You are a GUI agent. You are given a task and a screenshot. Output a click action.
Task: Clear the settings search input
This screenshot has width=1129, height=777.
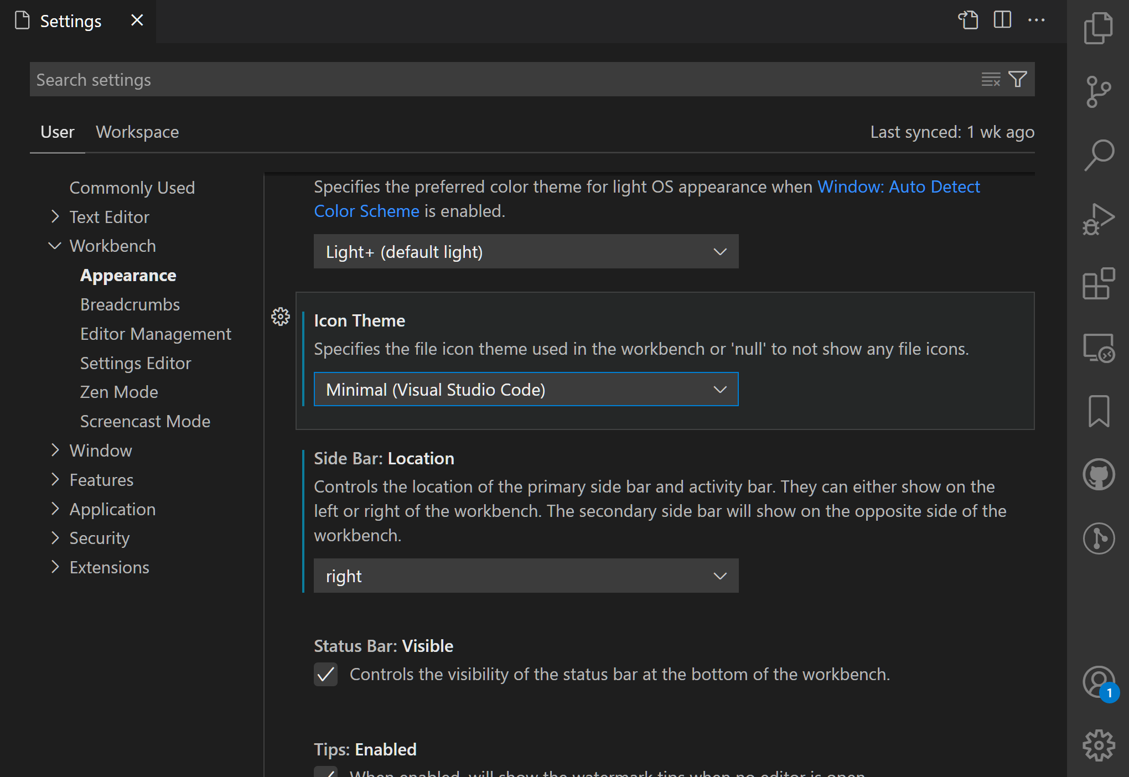point(990,79)
